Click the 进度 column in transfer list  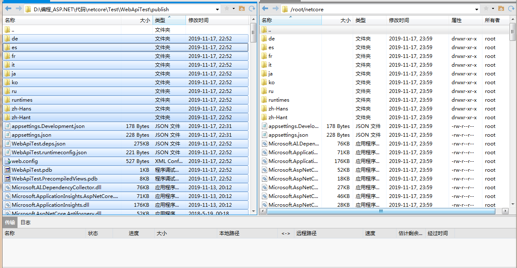pyautogui.click(x=133, y=233)
